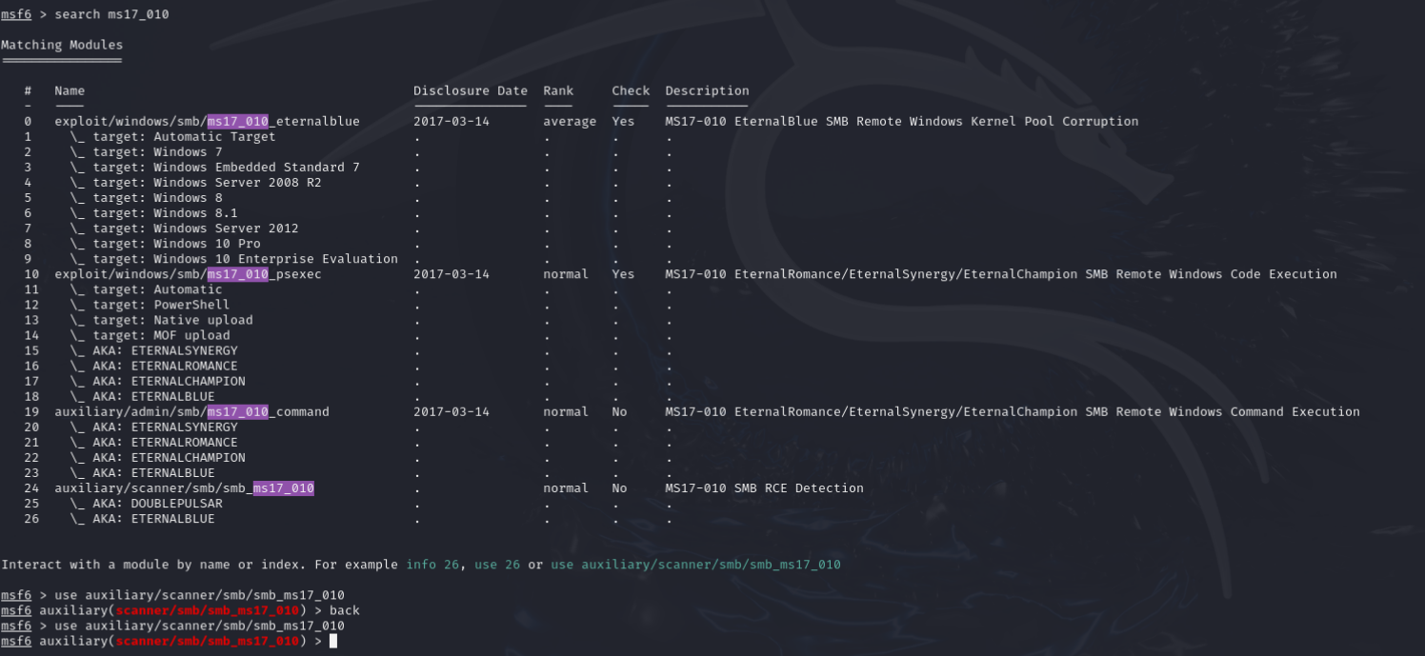This screenshot has width=1425, height=656.
Task: Select module auxiliary/admin/smb/ms17_010_command
Action: coord(191,411)
